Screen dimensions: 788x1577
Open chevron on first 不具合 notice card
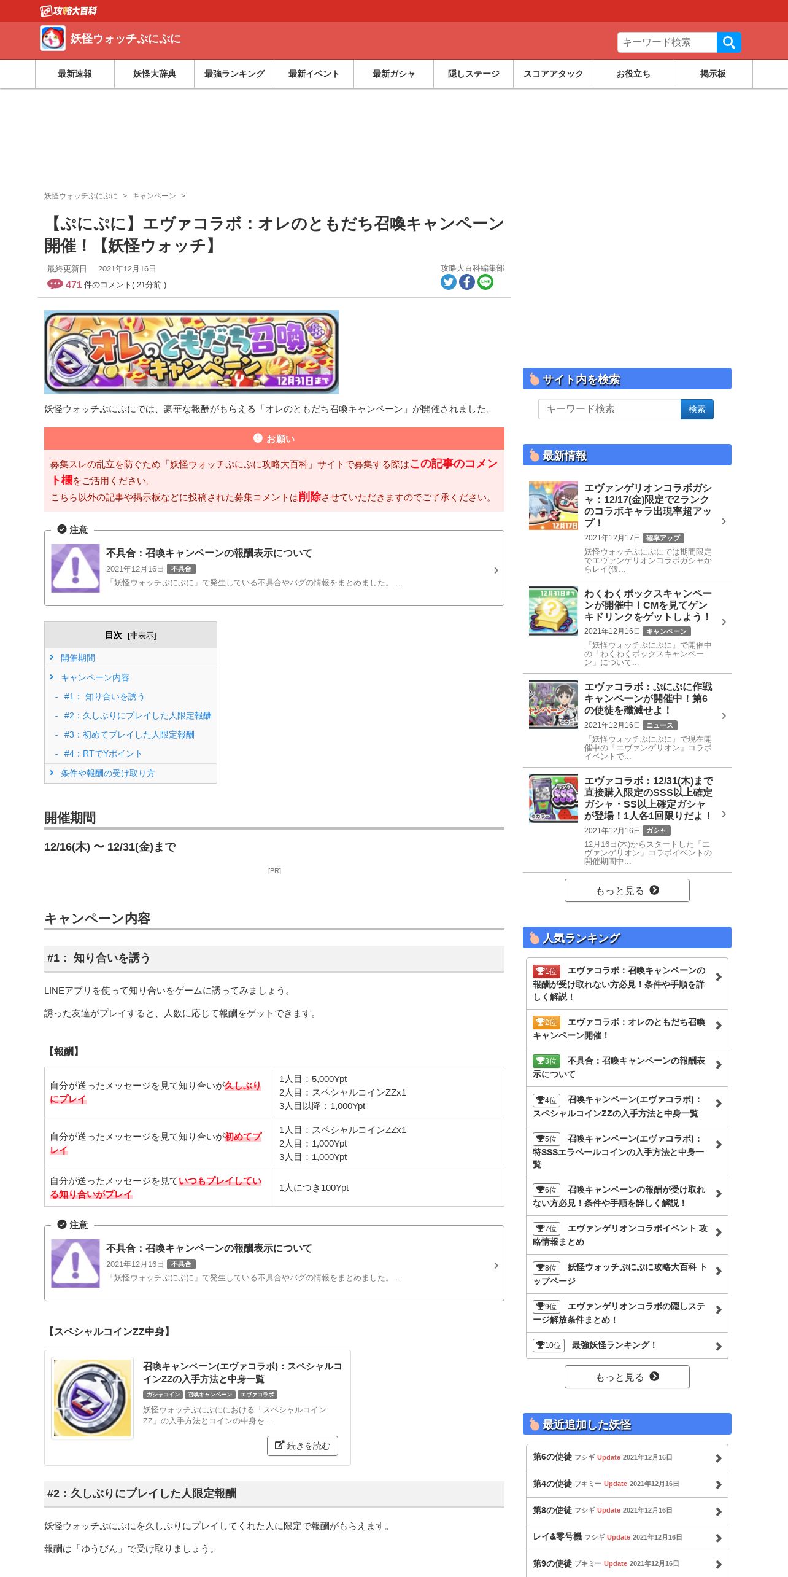coord(496,570)
